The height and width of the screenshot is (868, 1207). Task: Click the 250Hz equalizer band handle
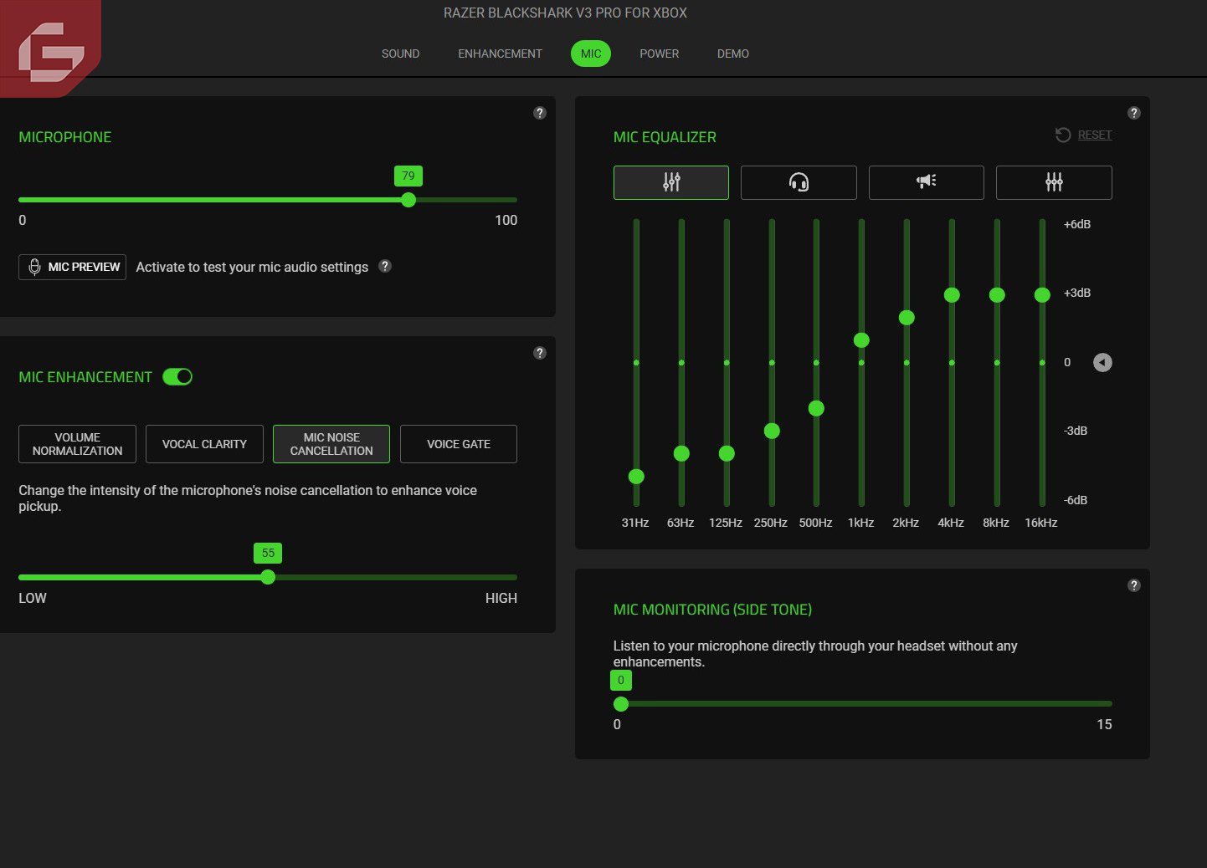[772, 431]
